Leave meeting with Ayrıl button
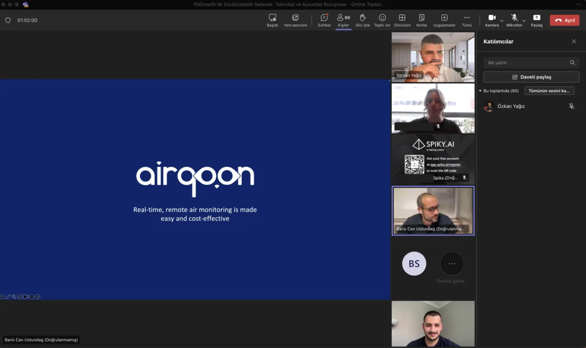586x348 pixels. [x=564, y=20]
